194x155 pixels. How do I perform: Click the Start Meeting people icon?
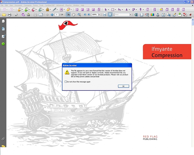click(x=40, y=10)
